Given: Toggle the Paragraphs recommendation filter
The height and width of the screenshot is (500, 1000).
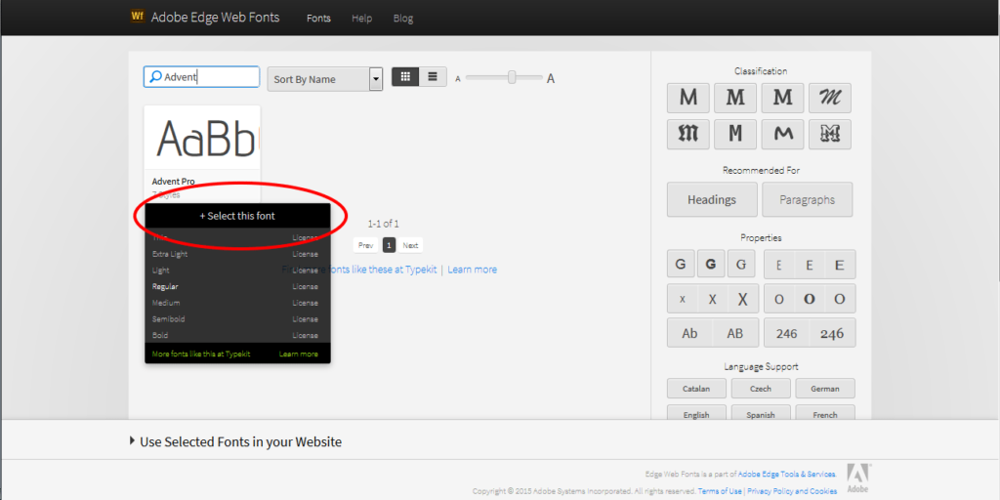Looking at the screenshot, I should pyautogui.click(x=807, y=200).
